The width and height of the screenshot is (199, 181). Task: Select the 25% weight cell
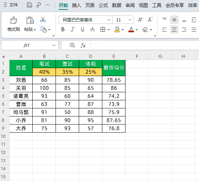(91, 72)
